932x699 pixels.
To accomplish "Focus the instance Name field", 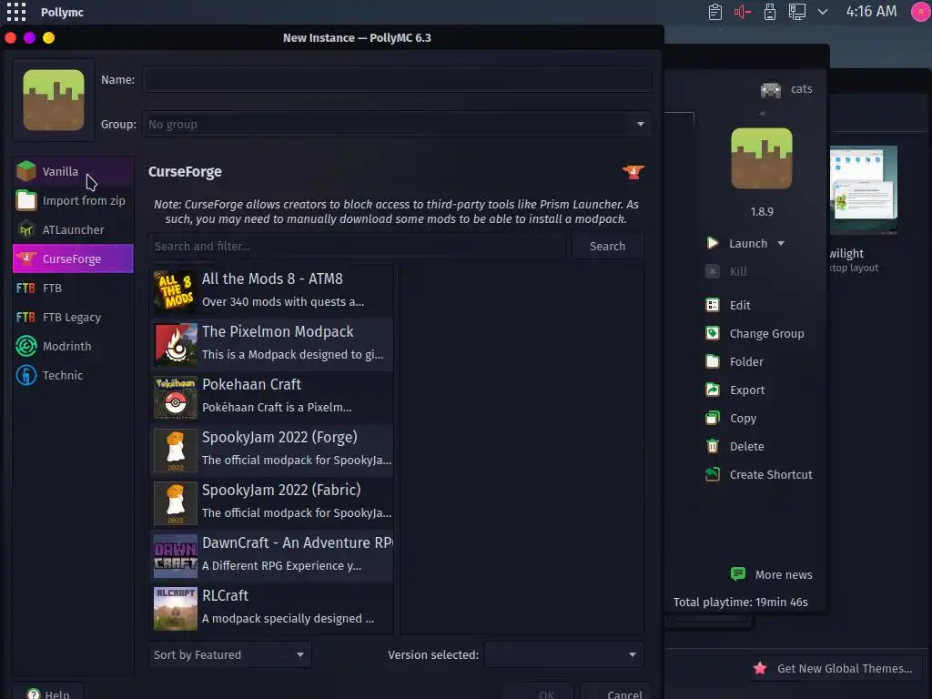I will pos(397,80).
